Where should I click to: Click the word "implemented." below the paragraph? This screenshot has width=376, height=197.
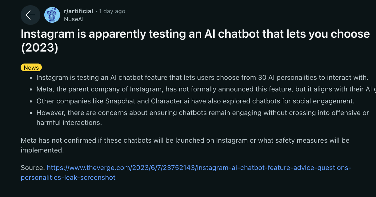tap(42, 150)
